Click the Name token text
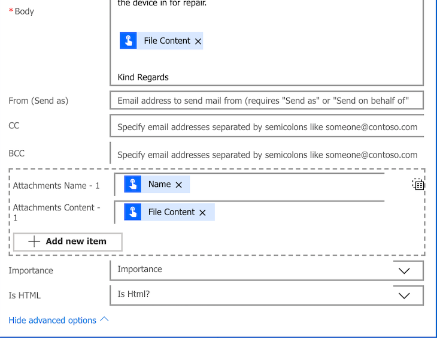This screenshot has height=338, width=437. [159, 184]
